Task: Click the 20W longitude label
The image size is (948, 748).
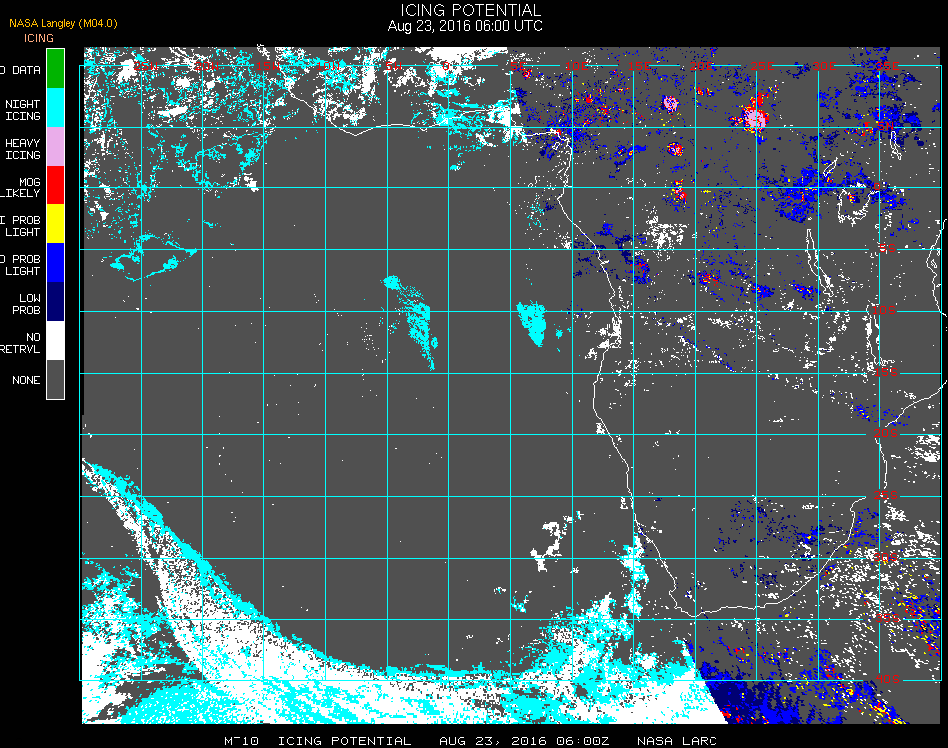Action: pos(206,66)
